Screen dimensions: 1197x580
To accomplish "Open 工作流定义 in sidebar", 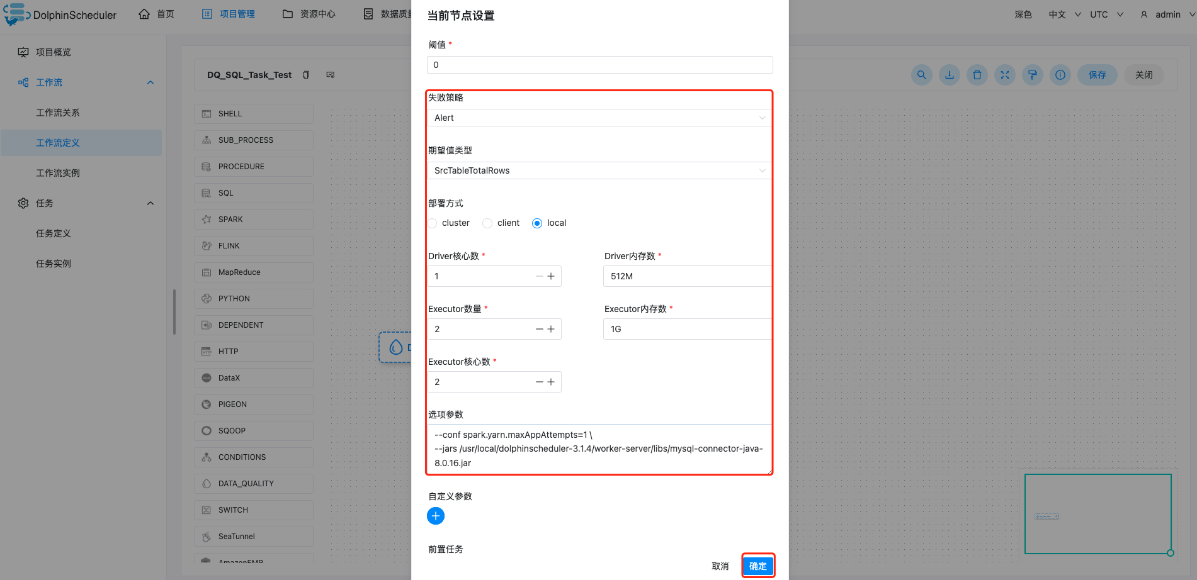I will click(81, 143).
